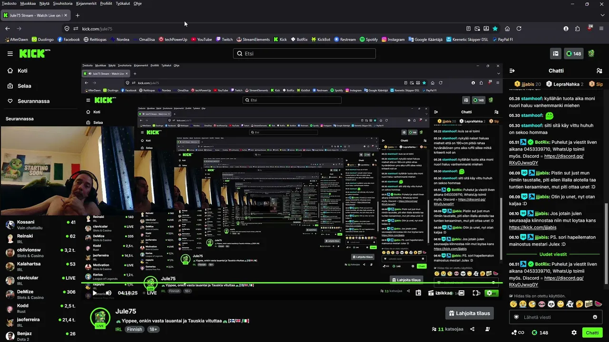Open the PayPal FI bookmark
The image size is (609, 342).
[x=502, y=39]
